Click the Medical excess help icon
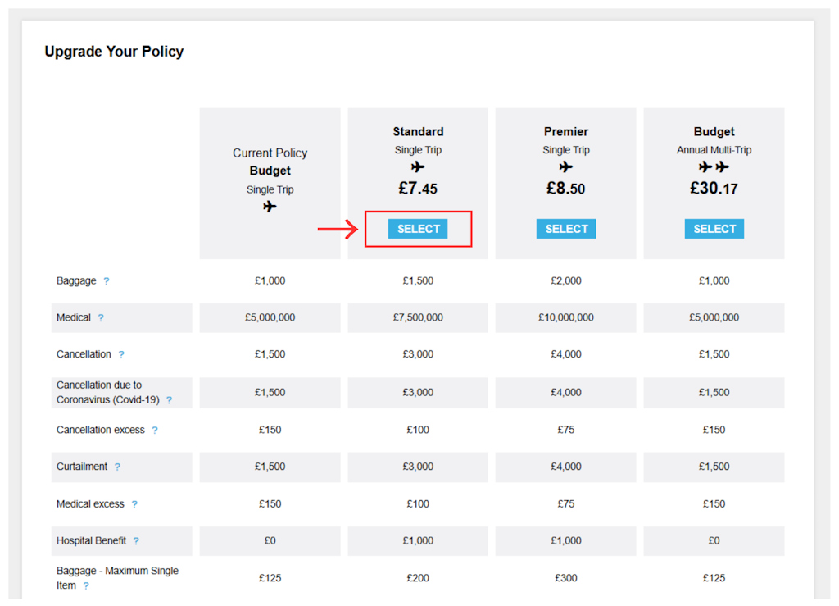 134,504
